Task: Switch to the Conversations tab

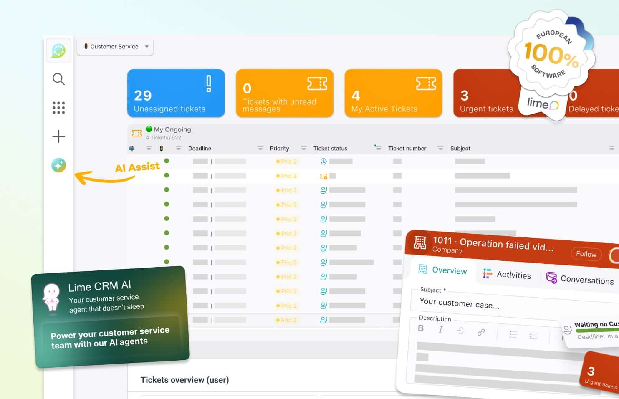Action: (x=580, y=279)
